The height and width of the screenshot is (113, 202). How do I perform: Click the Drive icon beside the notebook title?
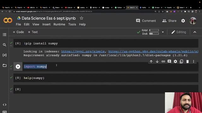click(x=19, y=18)
